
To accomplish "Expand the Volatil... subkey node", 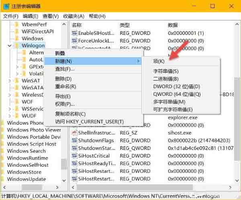I will click(17, 74).
